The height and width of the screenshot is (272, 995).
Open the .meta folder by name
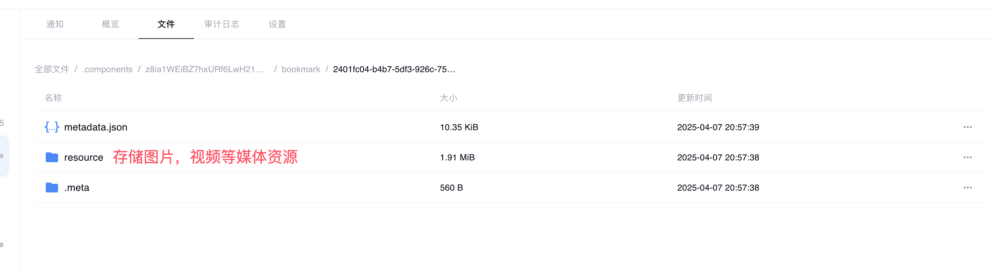77,188
